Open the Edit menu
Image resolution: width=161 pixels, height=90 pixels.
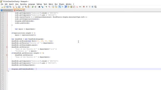6,4
